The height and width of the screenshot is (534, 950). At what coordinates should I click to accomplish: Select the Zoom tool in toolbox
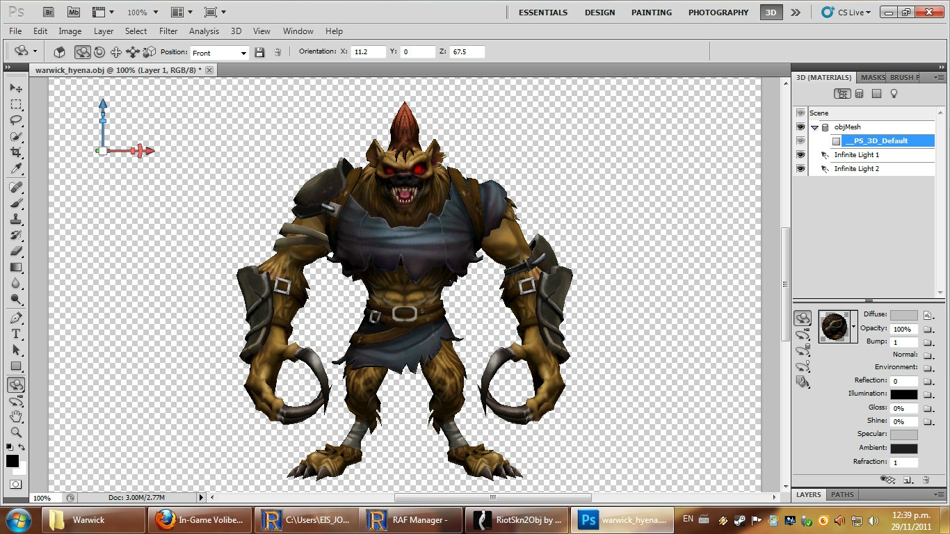tap(16, 432)
